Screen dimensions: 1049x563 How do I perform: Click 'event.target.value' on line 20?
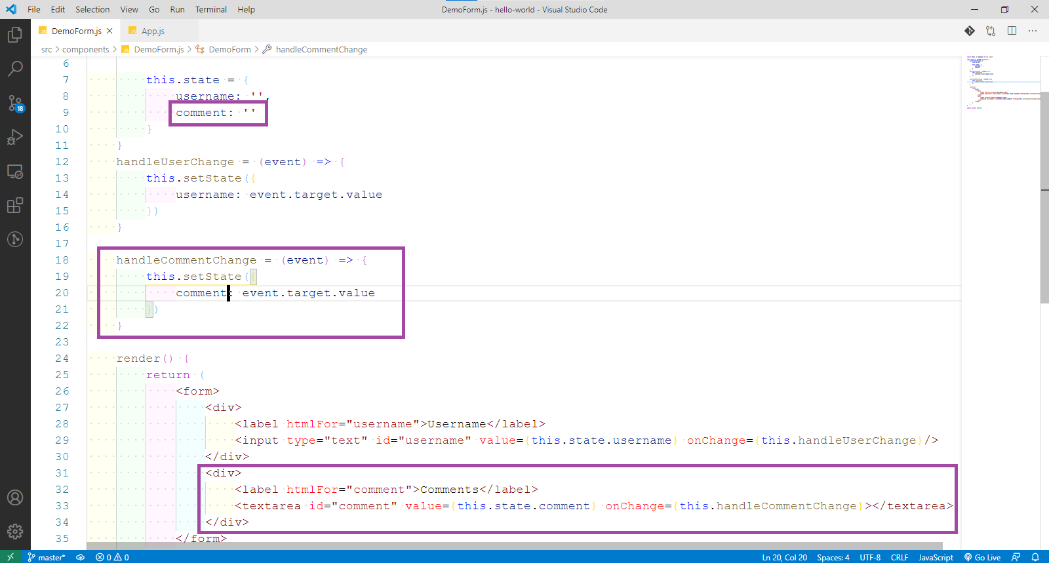click(x=308, y=293)
